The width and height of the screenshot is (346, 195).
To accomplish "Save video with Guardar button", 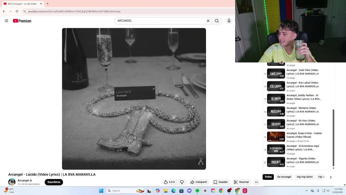I will tap(221, 182).
